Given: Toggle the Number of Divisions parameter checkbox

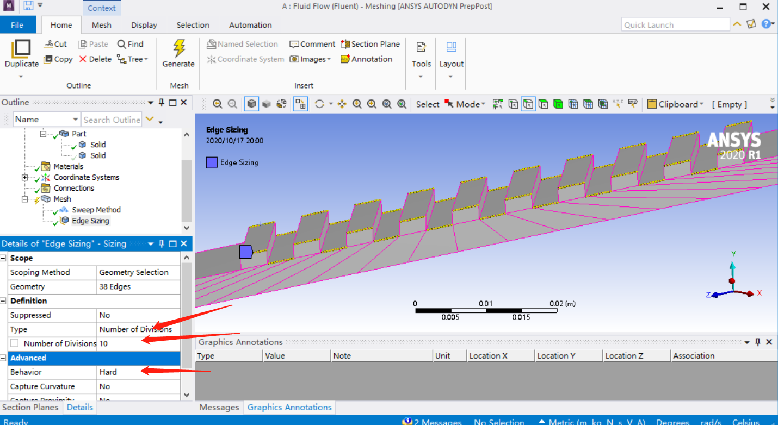Looking at the screenshot, I should pos(14,343).
